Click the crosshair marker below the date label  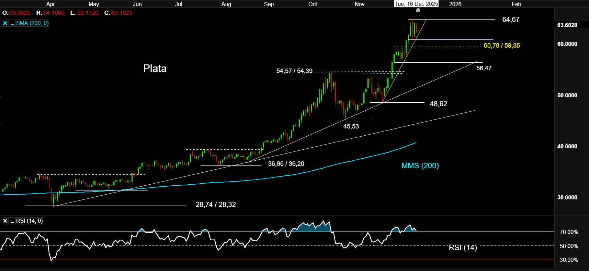coord(418,10)
